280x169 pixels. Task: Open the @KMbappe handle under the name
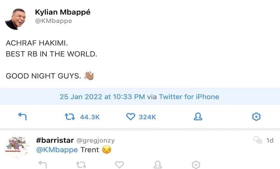click(x=53, y=21)
